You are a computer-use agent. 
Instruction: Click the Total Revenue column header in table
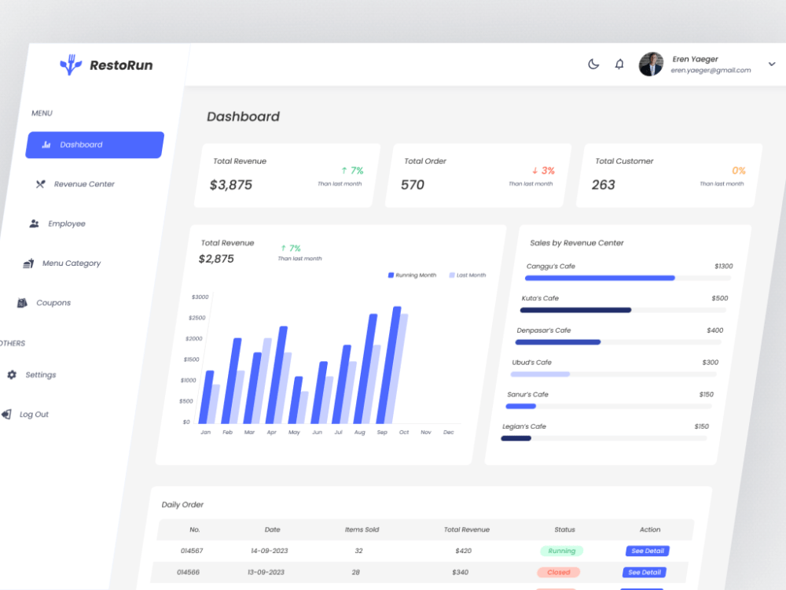pyautogui.click(x=467, y=529)
